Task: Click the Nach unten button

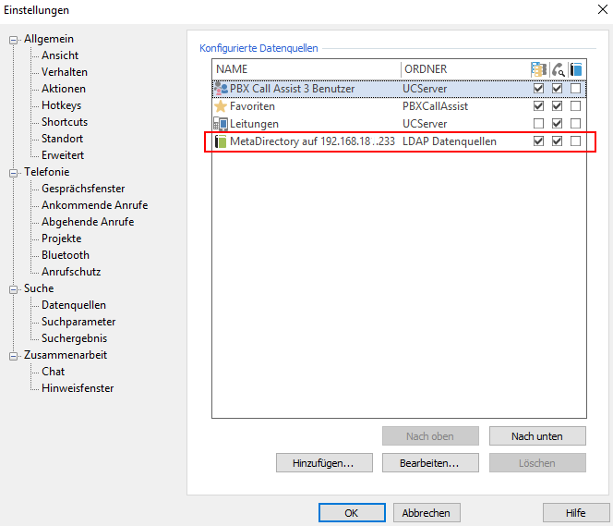Action: click(536, 436)
